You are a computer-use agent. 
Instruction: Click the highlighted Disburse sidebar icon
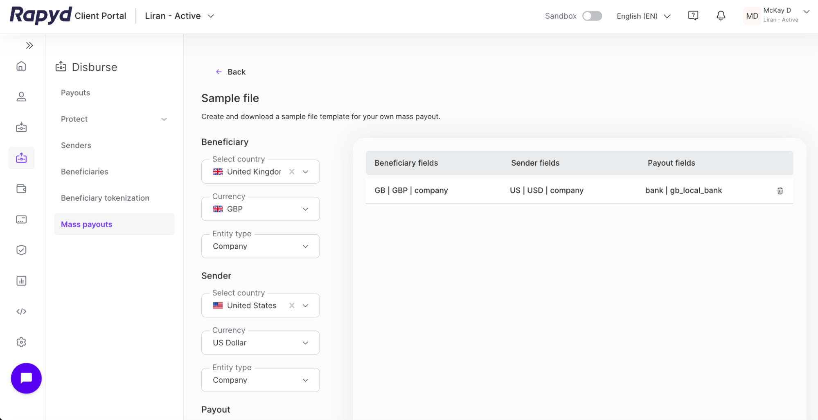coord(21,158)
